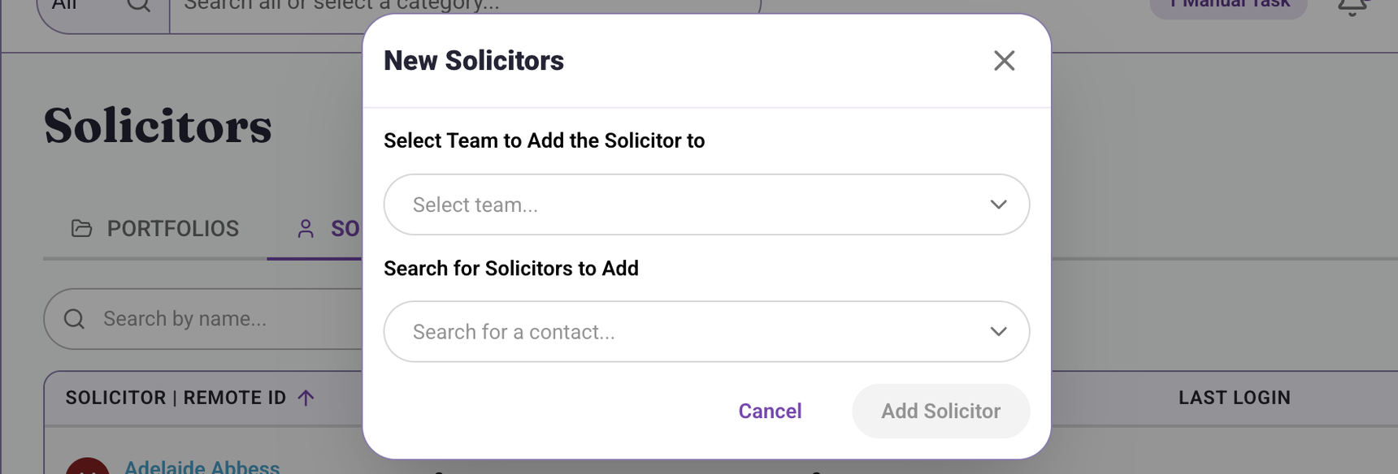Open the Manual Task badge
The image size is (1398, 474).
(x=1228, y=5)
